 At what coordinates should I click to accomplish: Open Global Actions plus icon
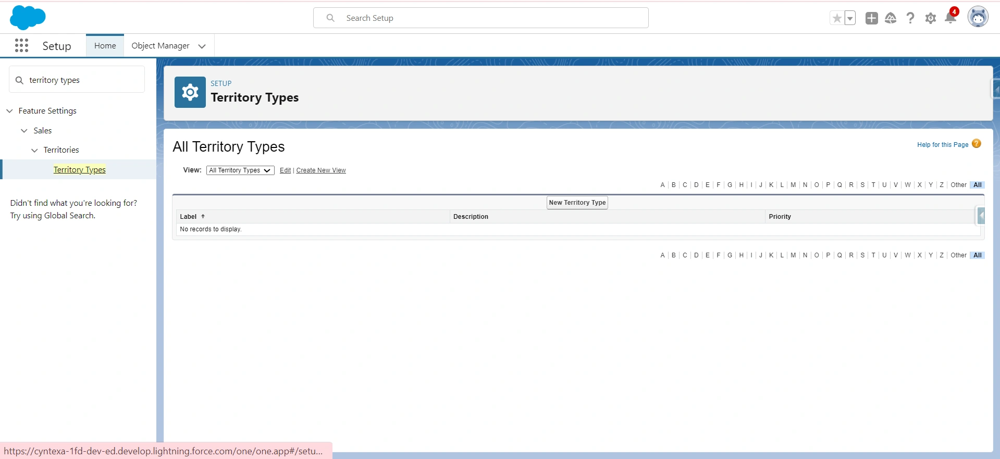point(871,18)
